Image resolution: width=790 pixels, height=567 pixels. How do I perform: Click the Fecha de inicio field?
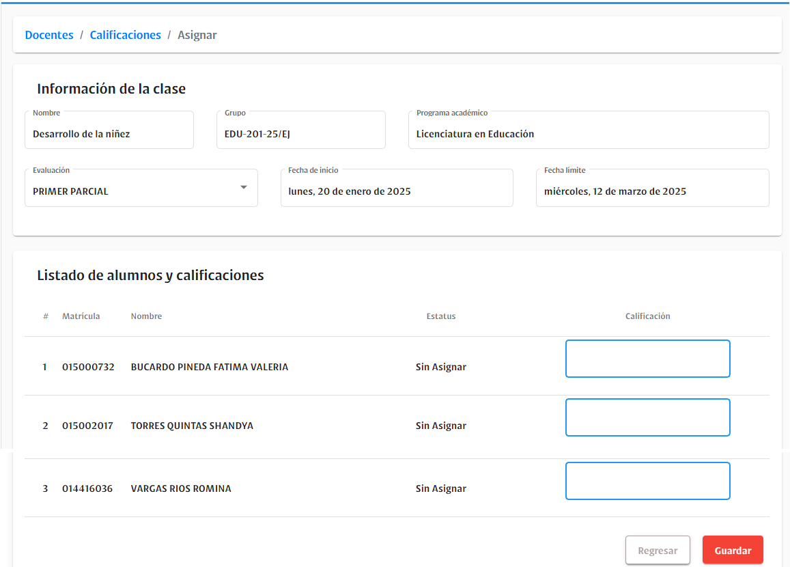pos(397,188)
